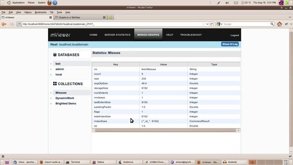Viewport: 293px width, 165px height.
Task: Open a new tab with the plus icon
Action: (x=111, y=17)
